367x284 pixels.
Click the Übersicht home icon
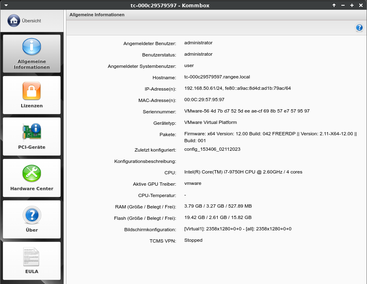tap(14, 21)
